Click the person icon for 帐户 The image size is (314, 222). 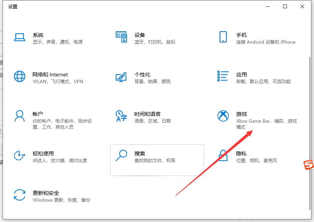[x=20, y=116]
